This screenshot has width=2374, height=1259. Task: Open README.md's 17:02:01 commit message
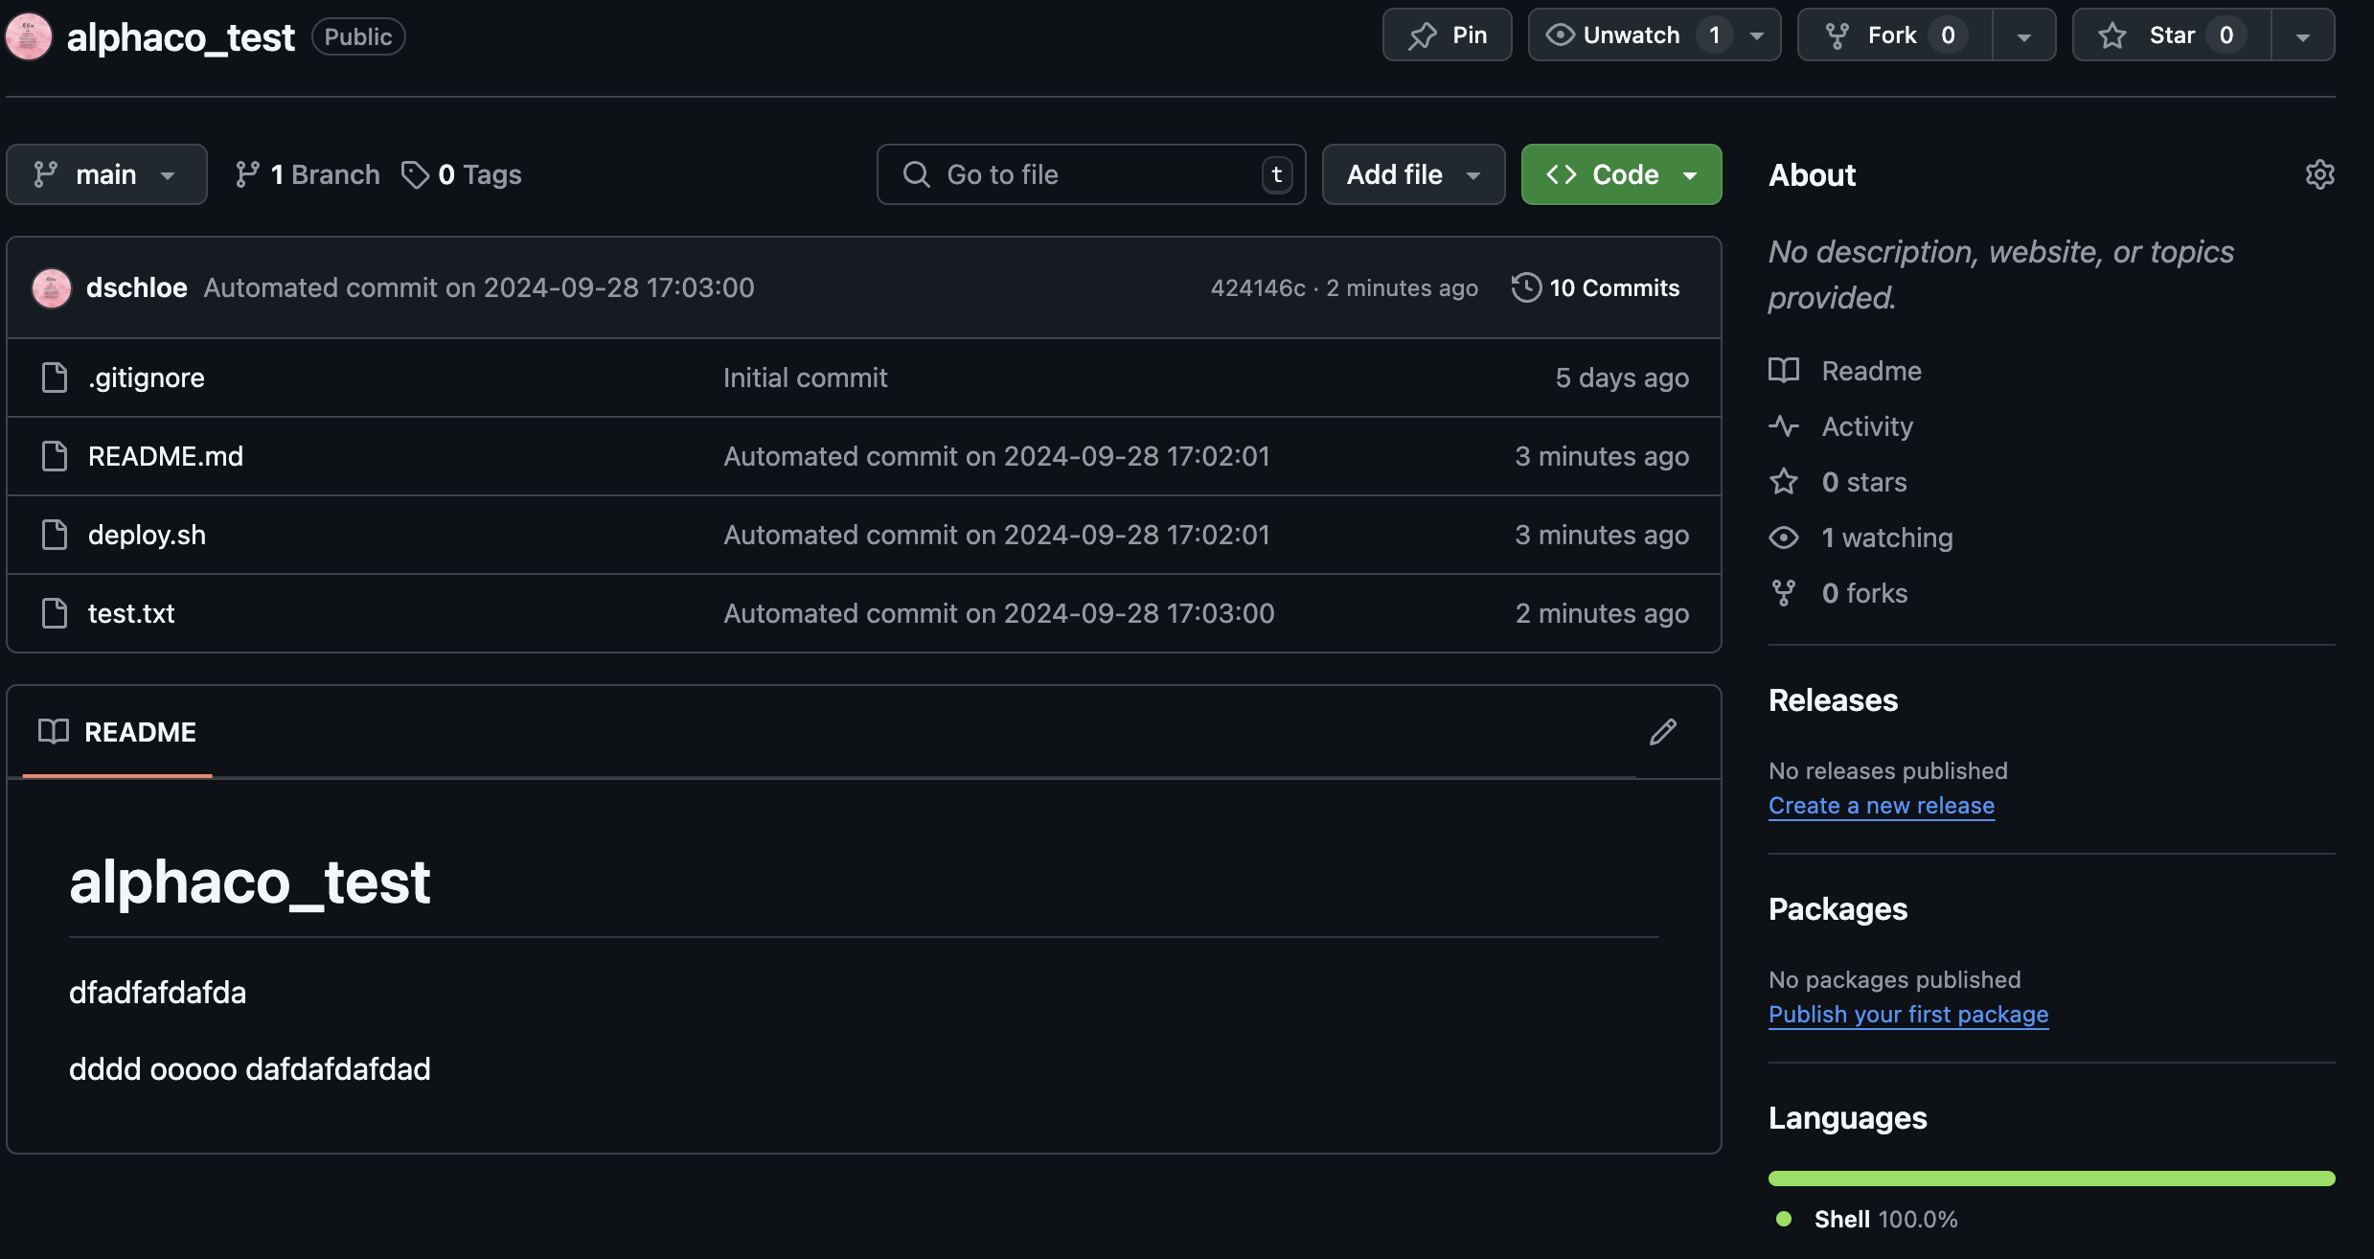pos(996,456)
